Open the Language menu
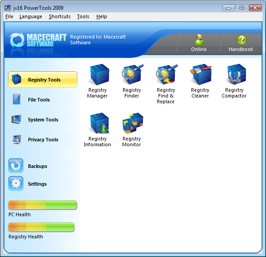Viewport: 266px width, 257px height. 31,16
